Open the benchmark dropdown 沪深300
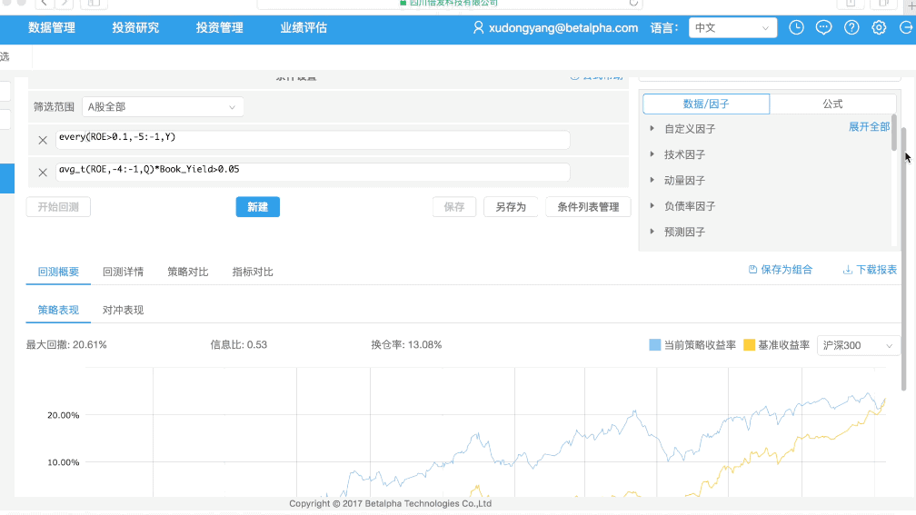This screenshot has height=515, width=916. click(x=858, y=346)
